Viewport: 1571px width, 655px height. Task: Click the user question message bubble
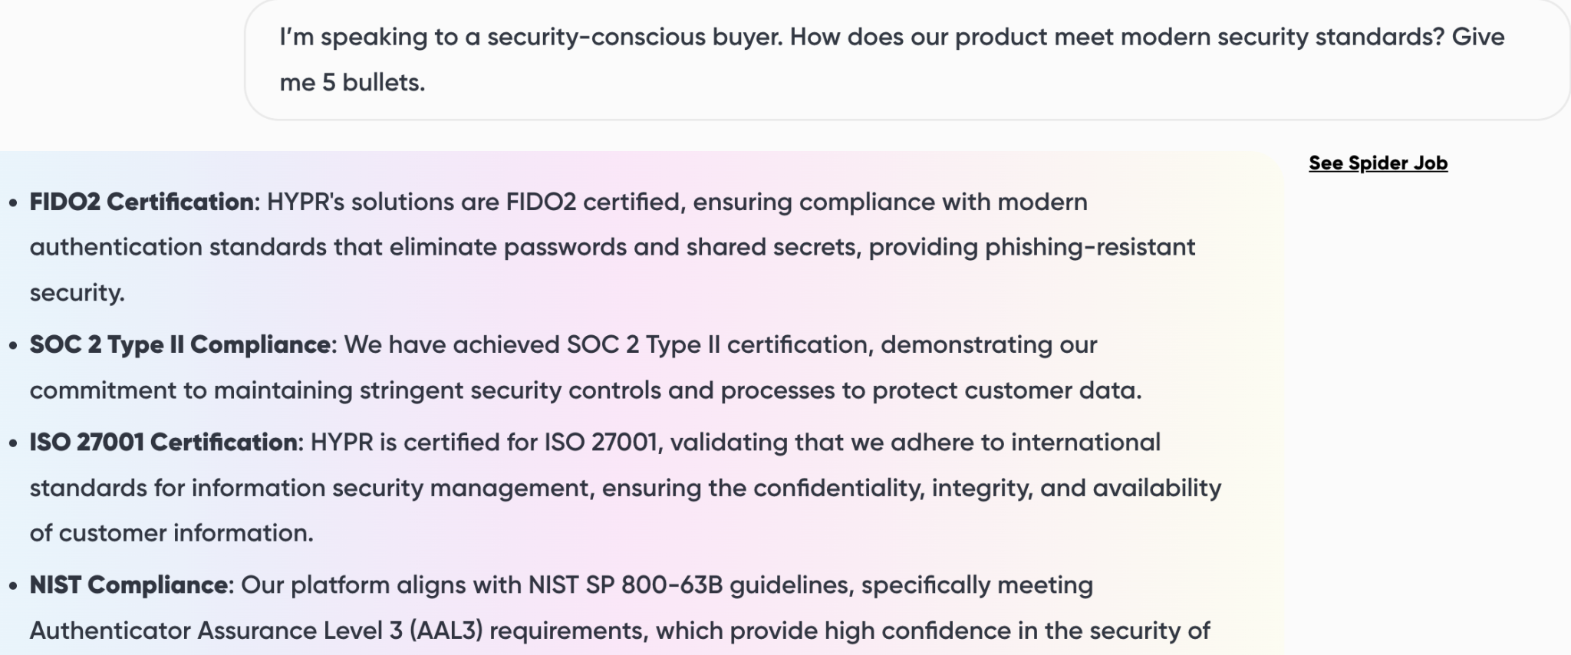point(907,59)
